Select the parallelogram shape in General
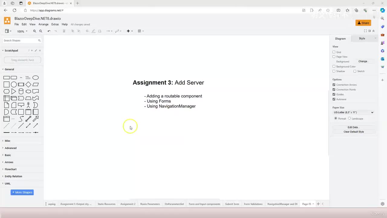The height and width of the screenshot is (218, 387). pos(36,84)
